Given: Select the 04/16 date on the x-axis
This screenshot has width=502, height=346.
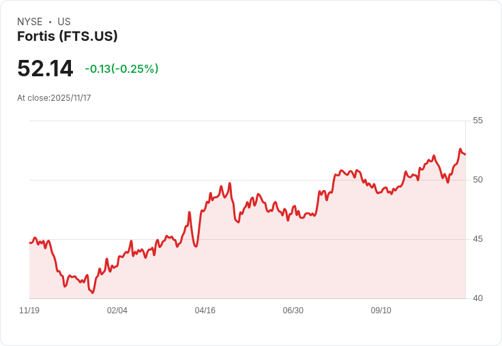Looking at the screenshot, I should [205, 311].
